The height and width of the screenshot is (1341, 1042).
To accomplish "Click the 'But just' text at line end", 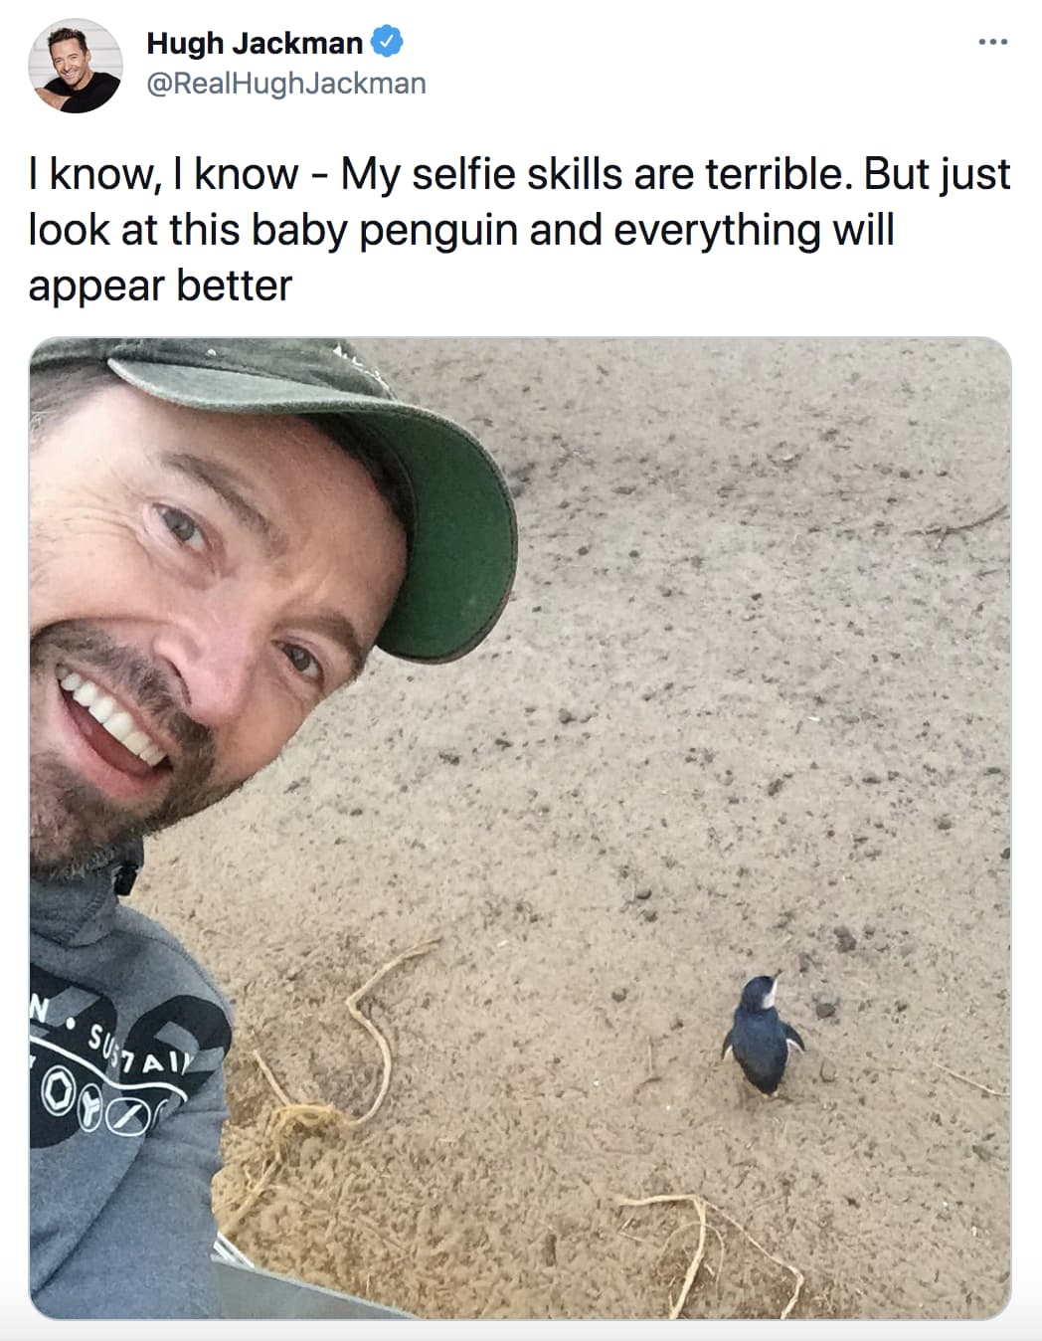I will click(x=937, y=175).
